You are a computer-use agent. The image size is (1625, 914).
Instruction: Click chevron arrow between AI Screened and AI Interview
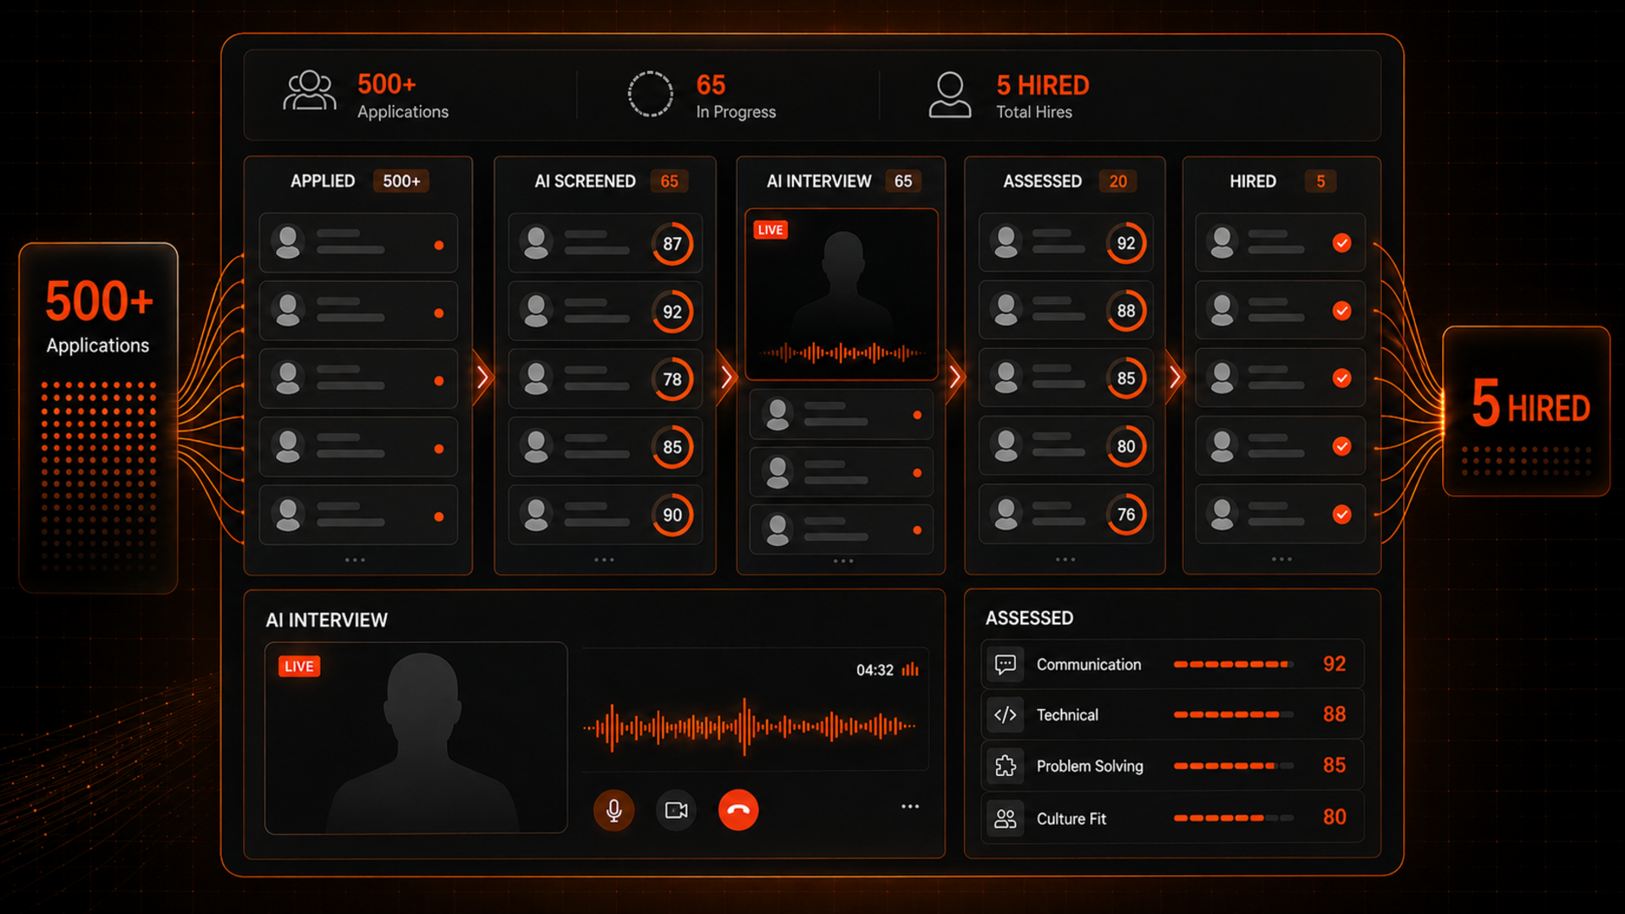coord(726,377)
